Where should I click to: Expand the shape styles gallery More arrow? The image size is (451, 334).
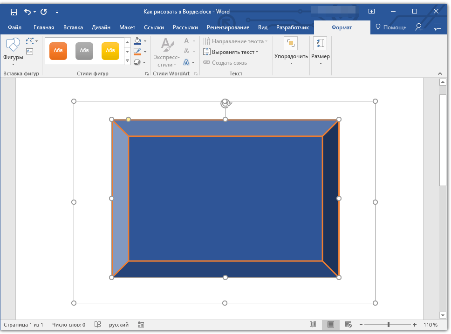click(x=127, y=60)
